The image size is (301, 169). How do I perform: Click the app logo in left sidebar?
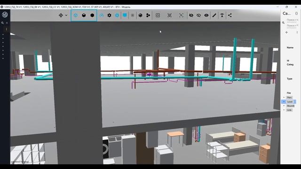point(5,15)
